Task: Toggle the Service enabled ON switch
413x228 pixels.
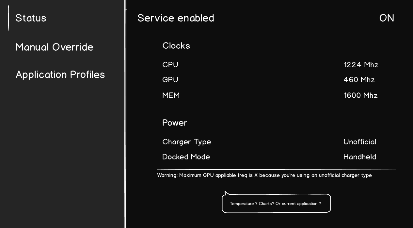Action: pos(387,18)
